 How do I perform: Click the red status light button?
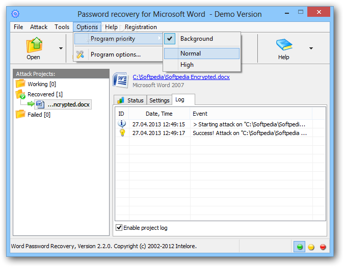click(x=323, y=247)
